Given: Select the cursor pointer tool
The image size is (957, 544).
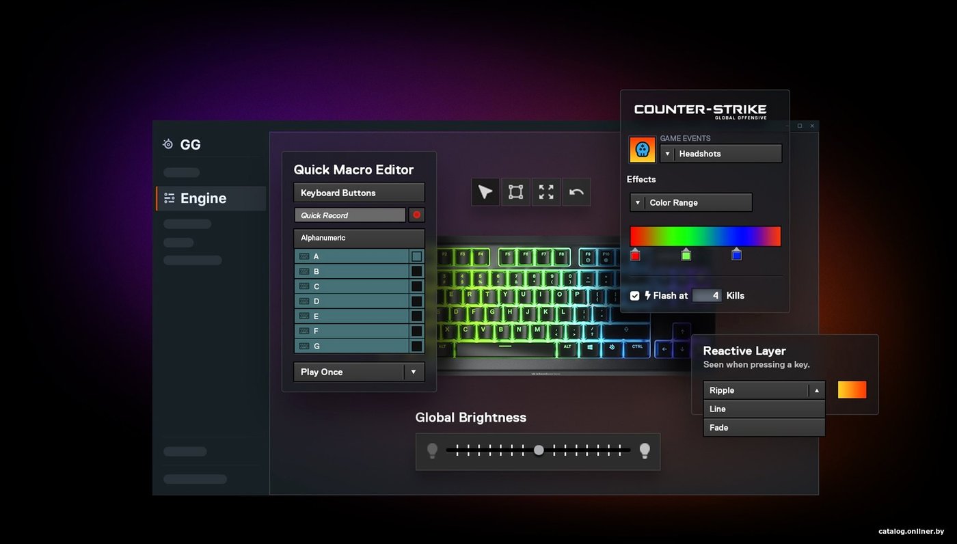Looking at the screenshot, I should [x=485, y=192].
